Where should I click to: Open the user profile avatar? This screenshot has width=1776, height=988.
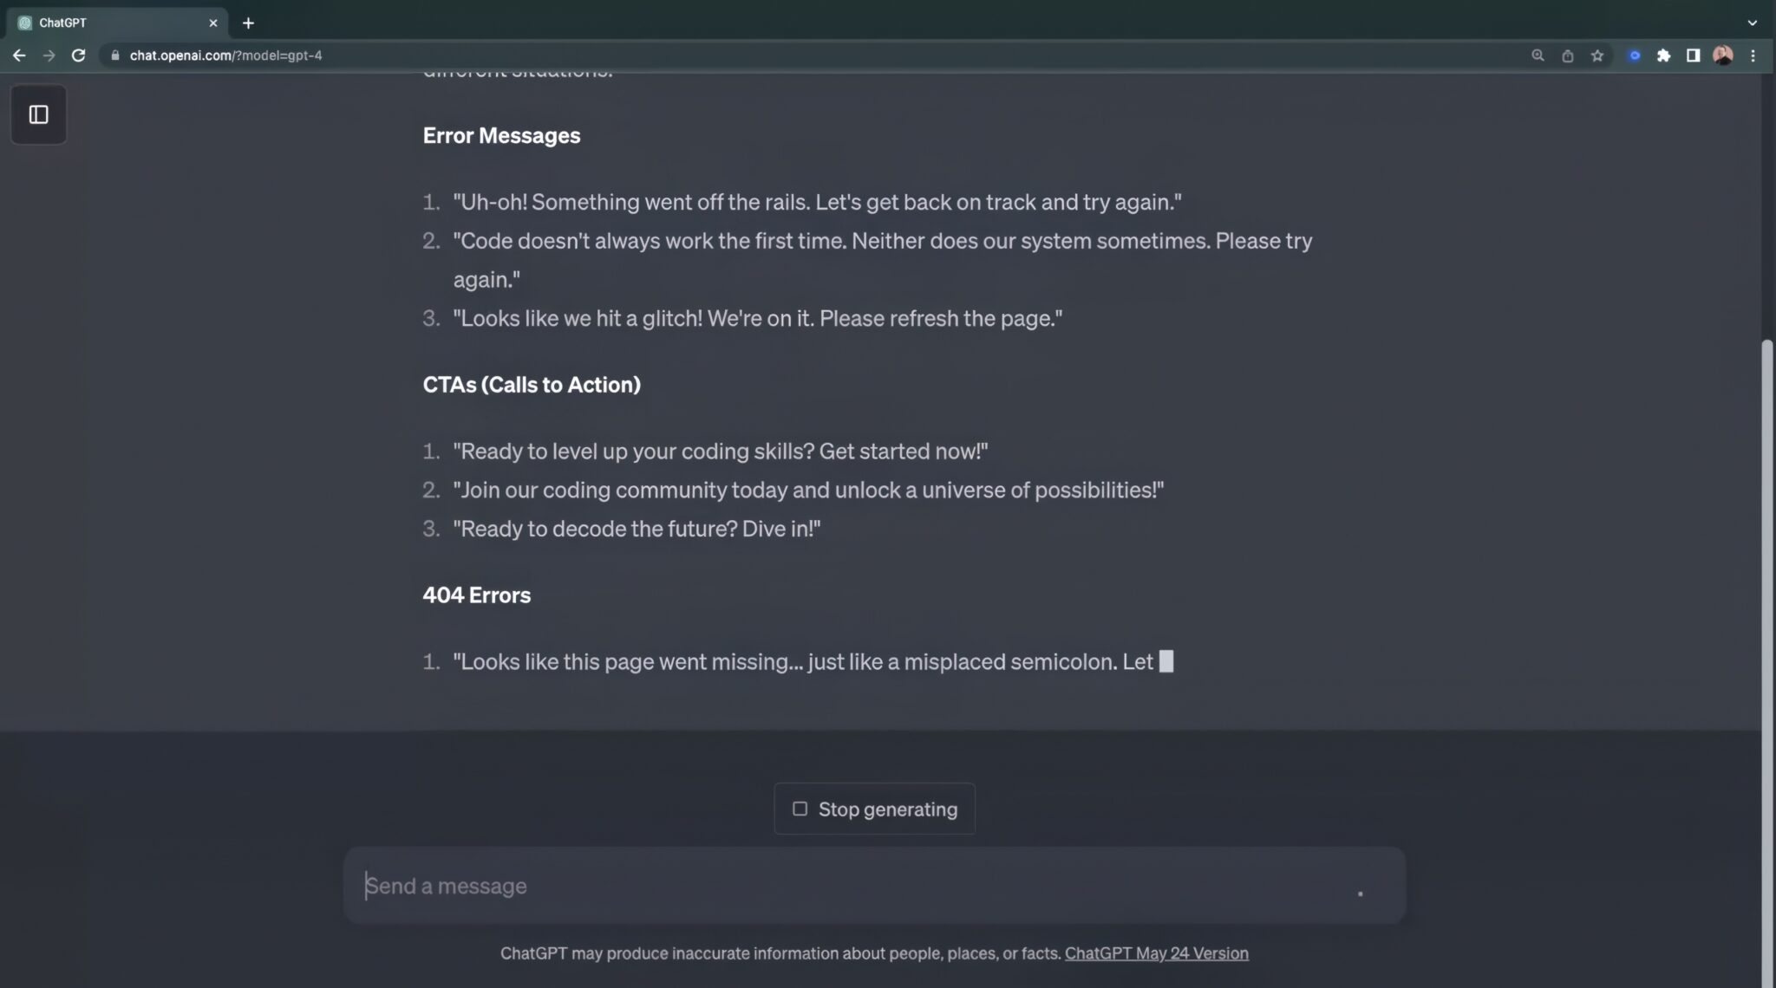1723,55
